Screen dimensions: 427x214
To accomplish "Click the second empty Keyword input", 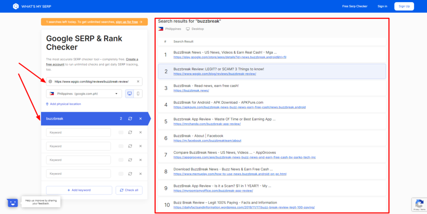I will click(x=78, y=146).
